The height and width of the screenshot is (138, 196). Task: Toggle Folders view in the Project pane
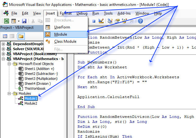21,36
